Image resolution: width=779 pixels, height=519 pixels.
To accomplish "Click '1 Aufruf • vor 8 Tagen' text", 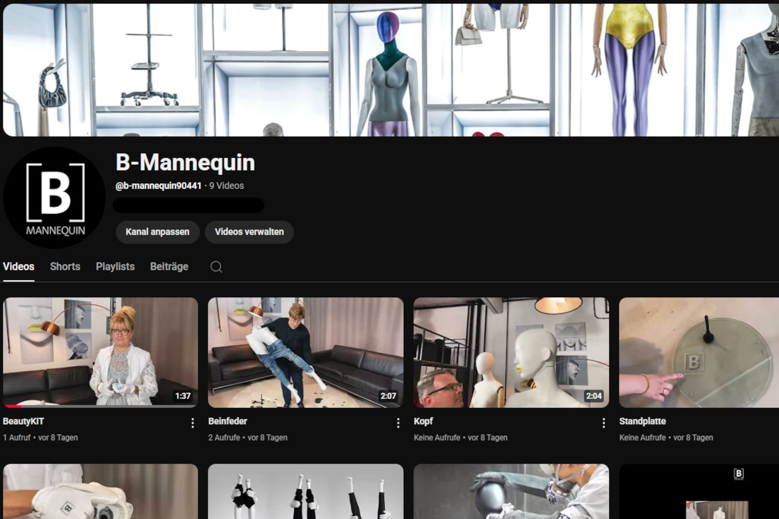I will 40,438.
